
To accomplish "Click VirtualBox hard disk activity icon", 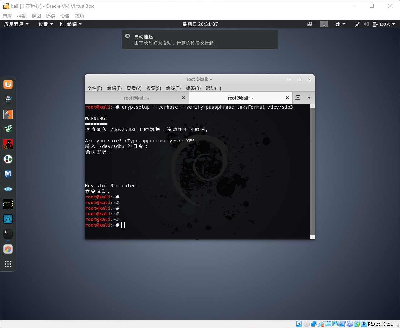I will (299, 324).
